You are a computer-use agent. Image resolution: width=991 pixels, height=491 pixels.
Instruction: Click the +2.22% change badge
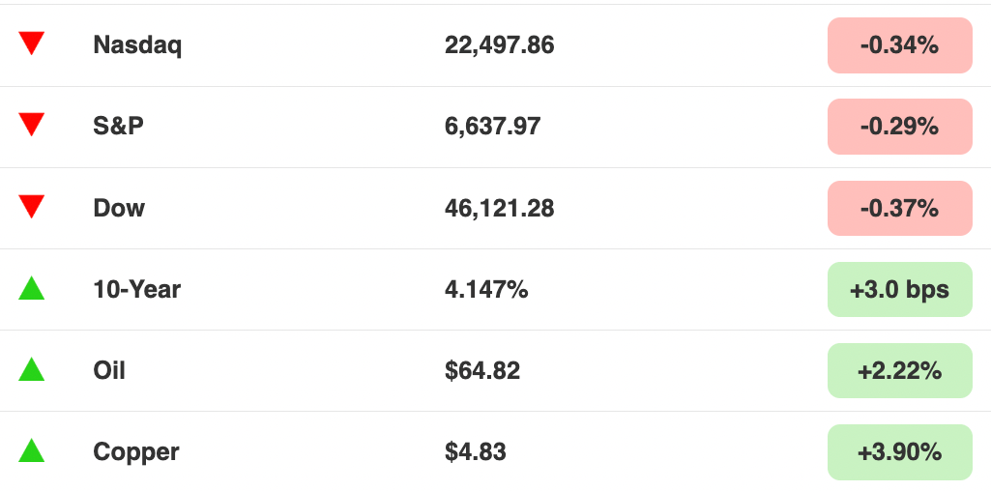(899, 371)
